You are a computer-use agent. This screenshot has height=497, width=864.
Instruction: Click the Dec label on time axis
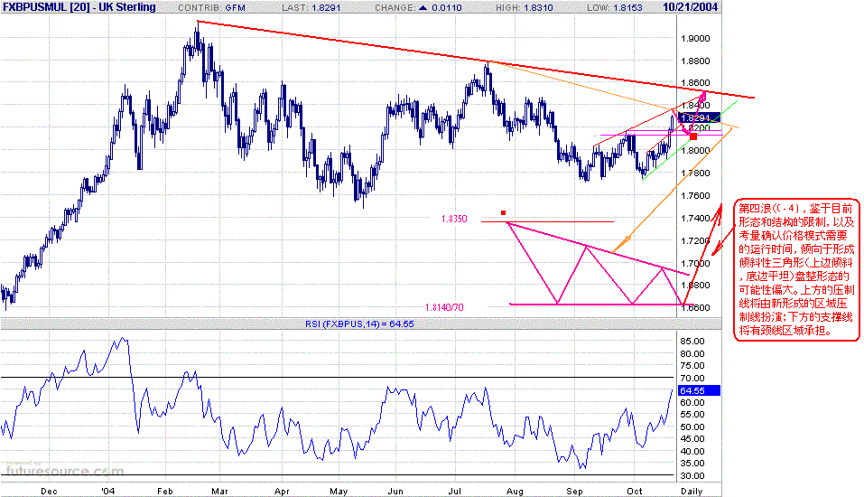(49, 492)
